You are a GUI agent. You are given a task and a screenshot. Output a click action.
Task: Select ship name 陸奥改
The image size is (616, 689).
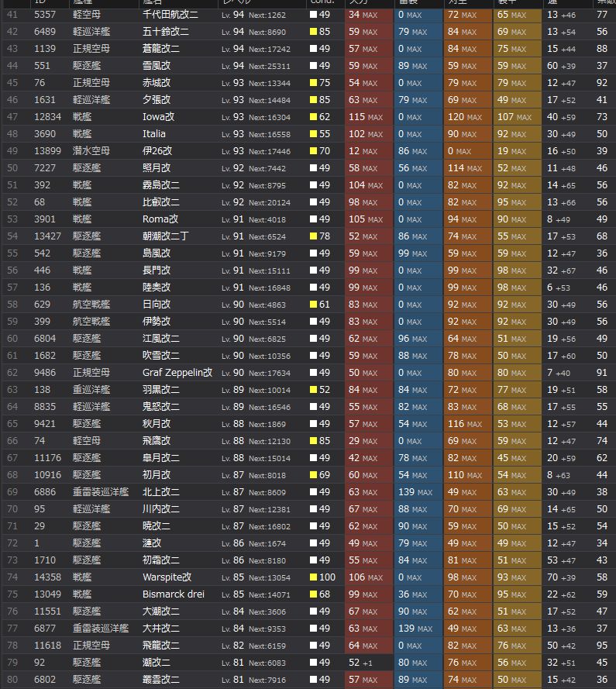coord(157,288)
